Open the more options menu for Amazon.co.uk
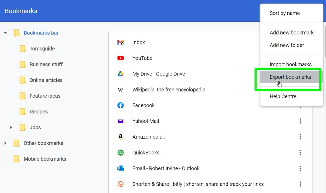326x193 pixels. tap(300, 137)
